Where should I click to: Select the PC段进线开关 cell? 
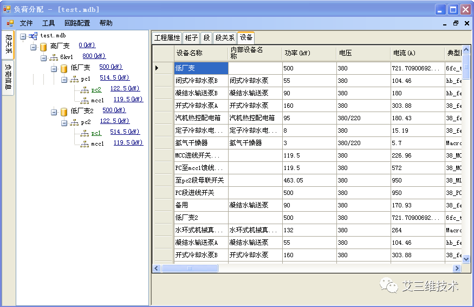click(201, 193)
